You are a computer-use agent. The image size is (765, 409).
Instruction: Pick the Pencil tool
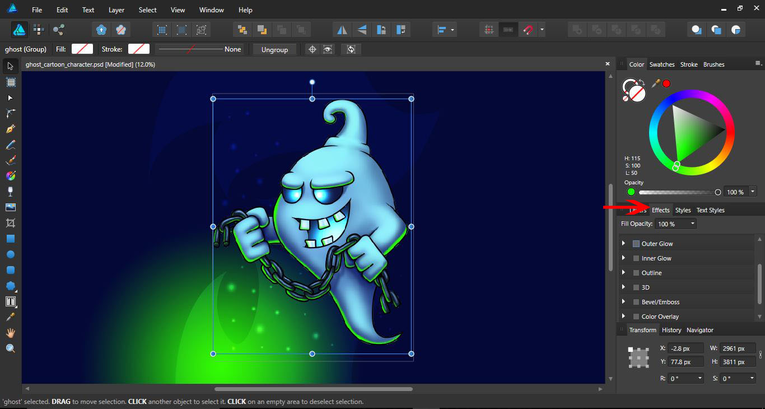click(10, 145)
